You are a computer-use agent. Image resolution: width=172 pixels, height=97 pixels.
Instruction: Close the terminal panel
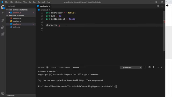[x=162, y=67]
